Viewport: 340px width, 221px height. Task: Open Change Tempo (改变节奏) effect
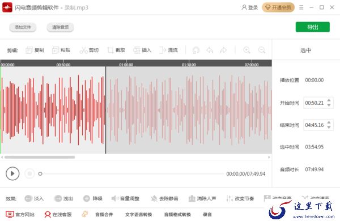point(240,198)
